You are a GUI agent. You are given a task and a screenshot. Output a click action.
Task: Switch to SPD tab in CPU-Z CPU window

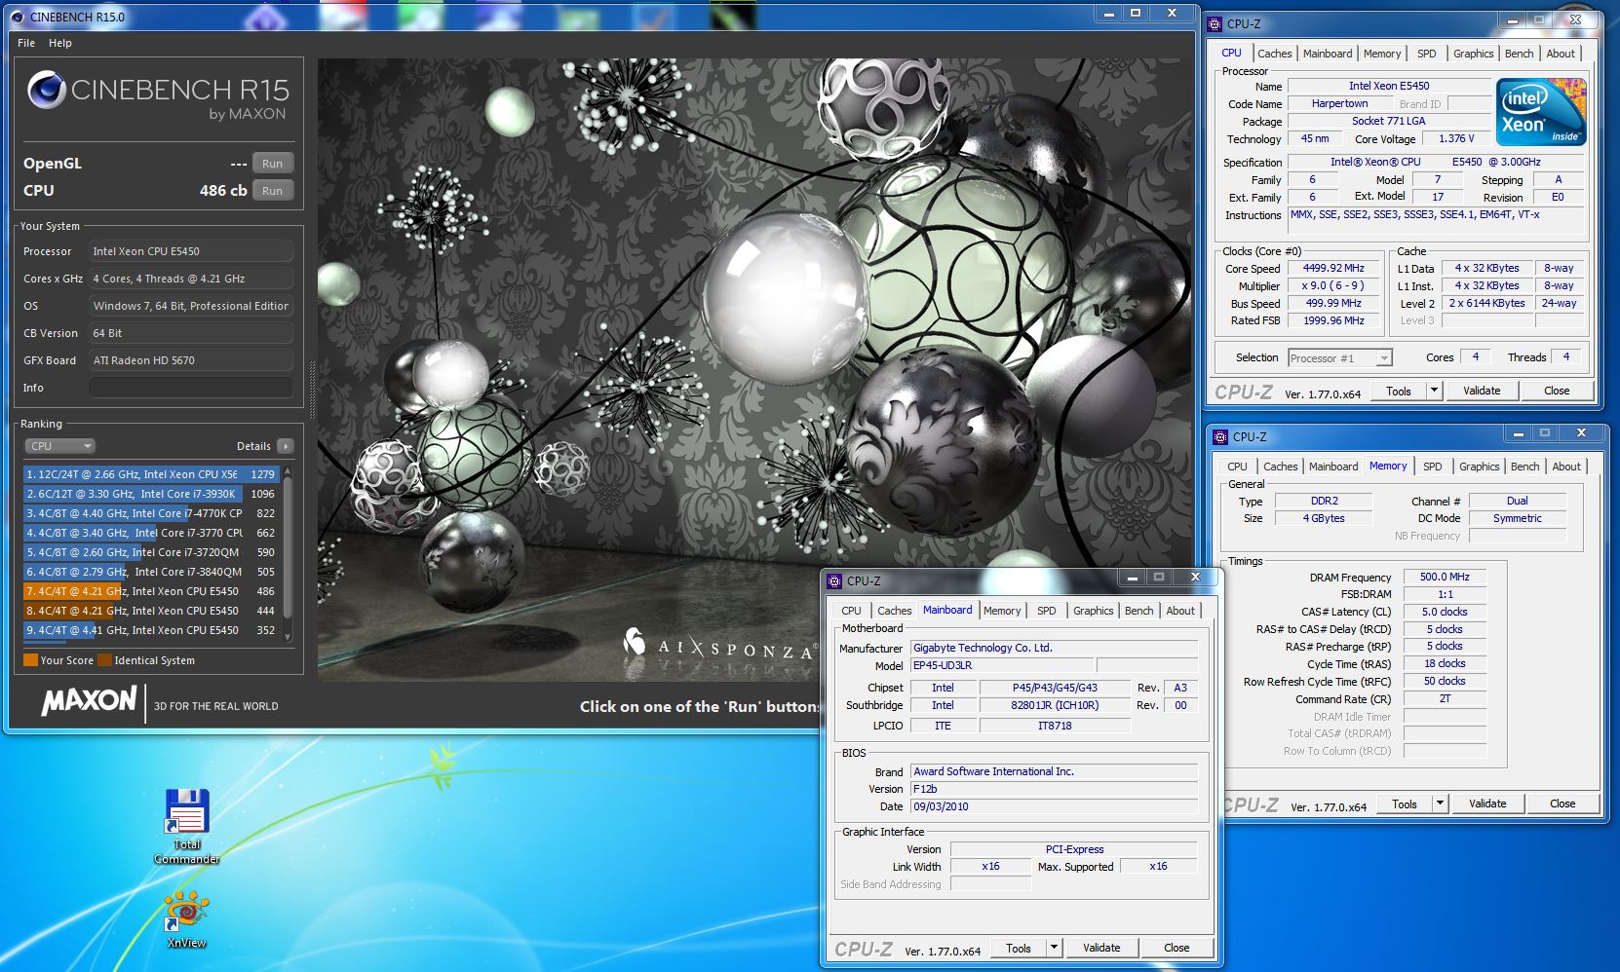1426,54
